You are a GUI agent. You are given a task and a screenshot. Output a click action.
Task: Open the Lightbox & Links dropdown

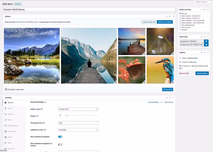(78, 130)
